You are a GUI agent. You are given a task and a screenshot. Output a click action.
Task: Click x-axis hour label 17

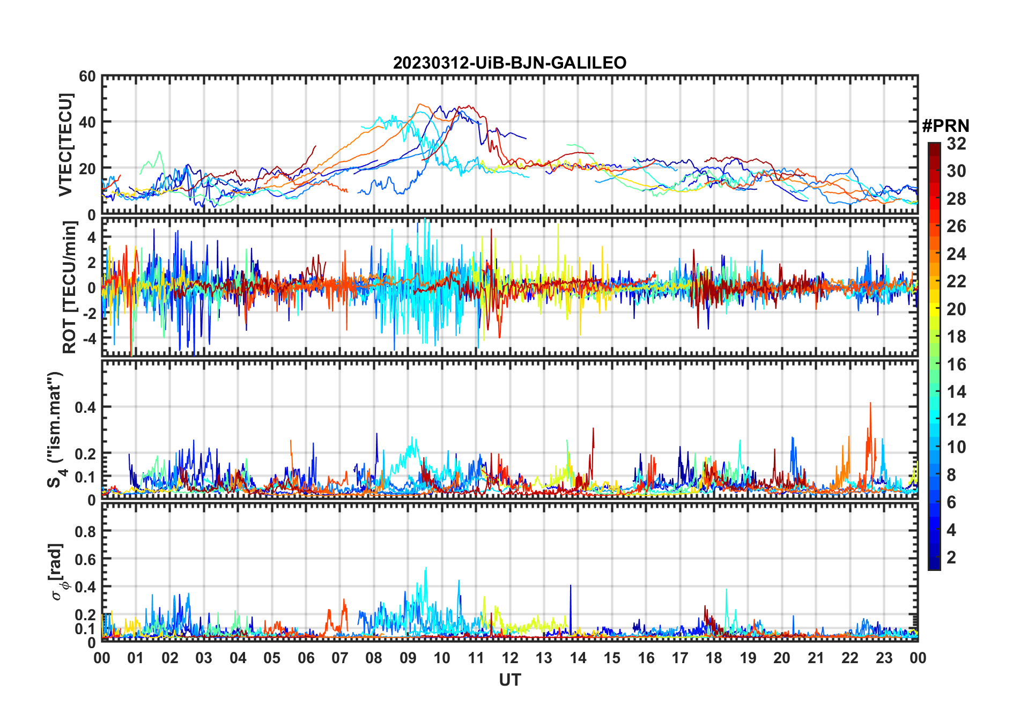[680, 658]
